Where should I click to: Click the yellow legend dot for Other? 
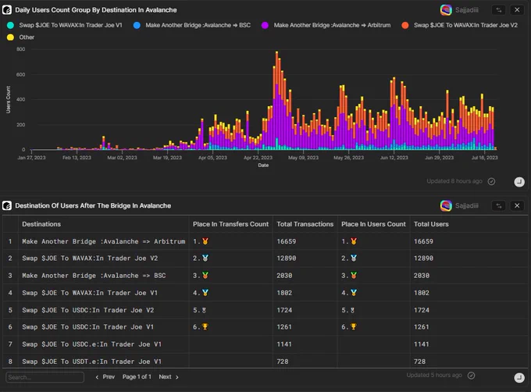click(10, 37)
